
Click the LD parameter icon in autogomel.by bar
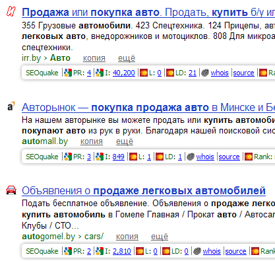point(166,251)
